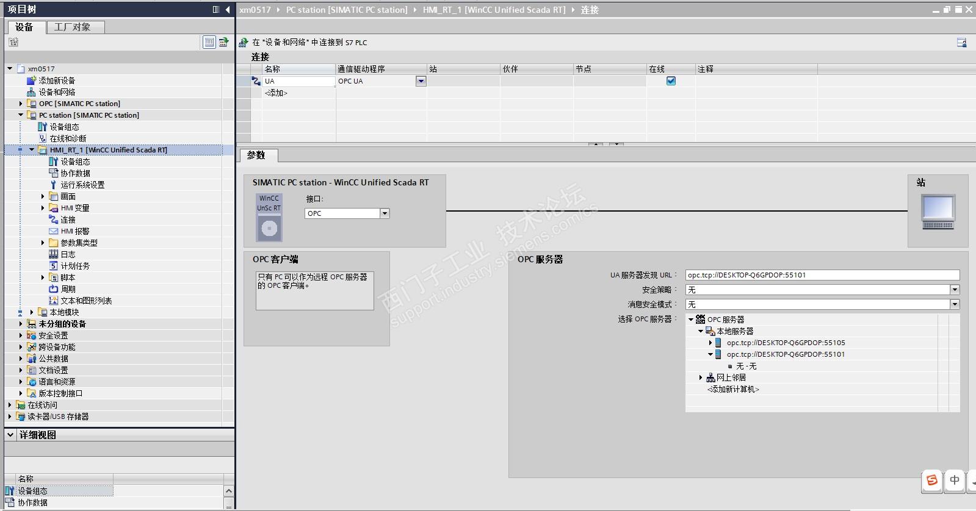Click the UA connection row icon

(x=256, y=81)
